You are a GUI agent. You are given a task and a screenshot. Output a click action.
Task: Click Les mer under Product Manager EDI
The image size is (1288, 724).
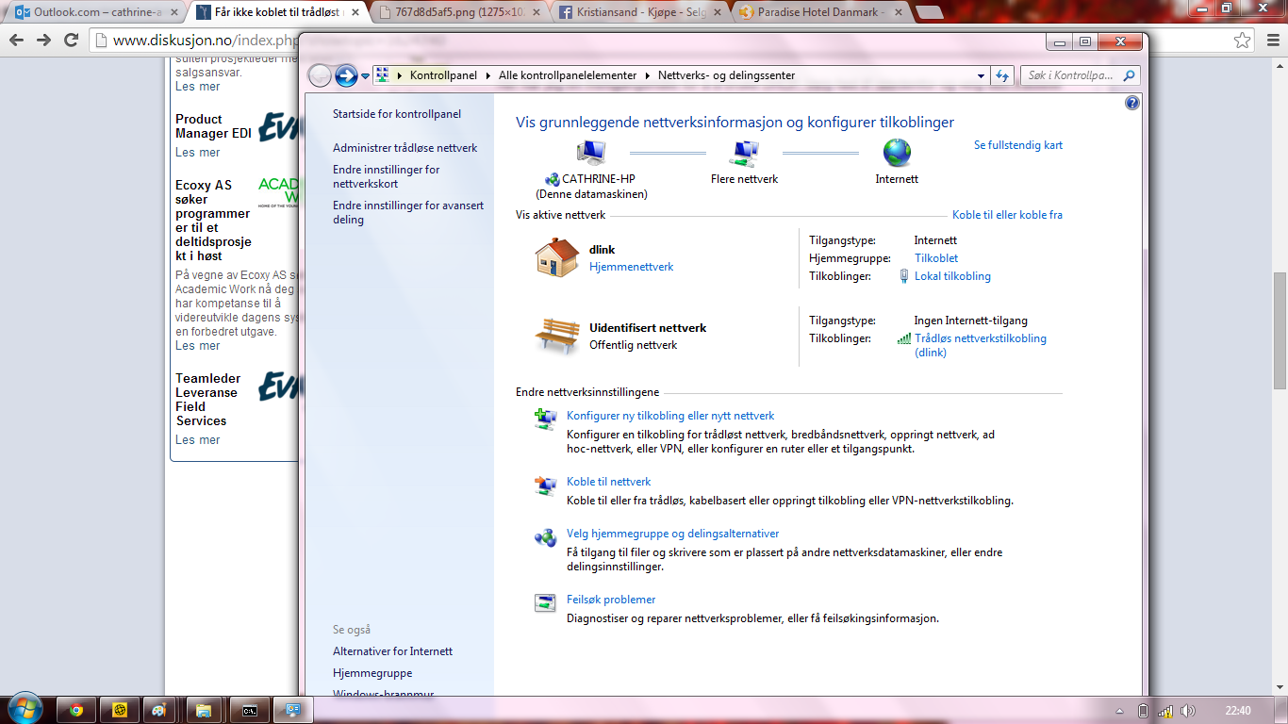(x=197, y=153)
